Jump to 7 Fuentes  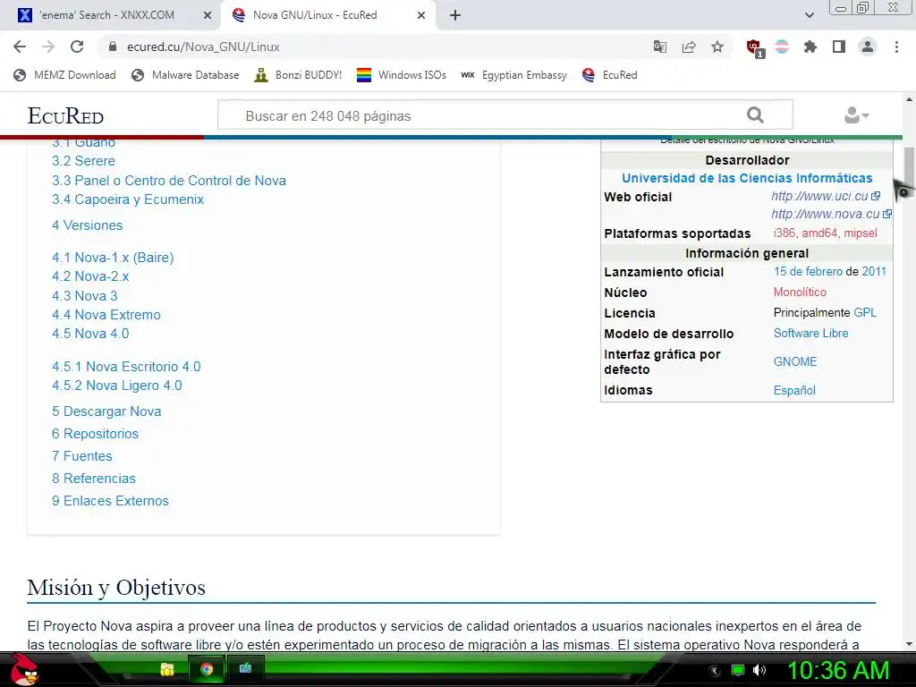(x=81, y=455)
